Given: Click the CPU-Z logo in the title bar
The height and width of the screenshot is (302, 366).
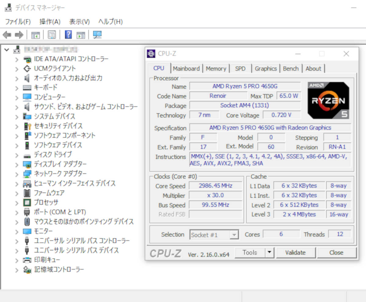Looking at the screenshot, I should click(x=150, y=53).
